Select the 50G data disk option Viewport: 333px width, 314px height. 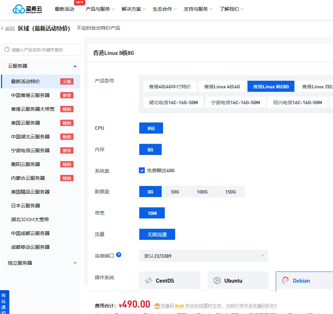tap(175, 192)
